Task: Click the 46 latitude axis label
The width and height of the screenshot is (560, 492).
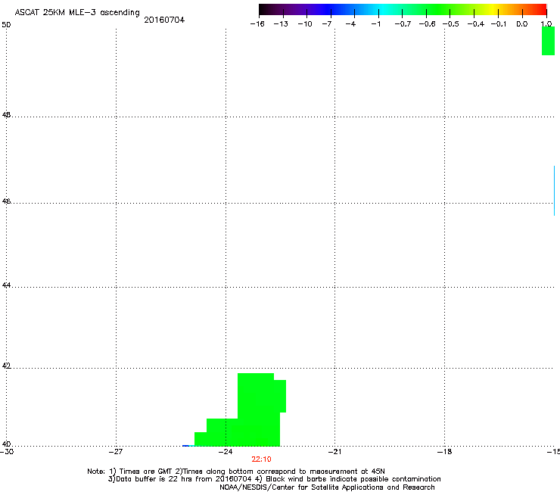Action: pos(6,201)
